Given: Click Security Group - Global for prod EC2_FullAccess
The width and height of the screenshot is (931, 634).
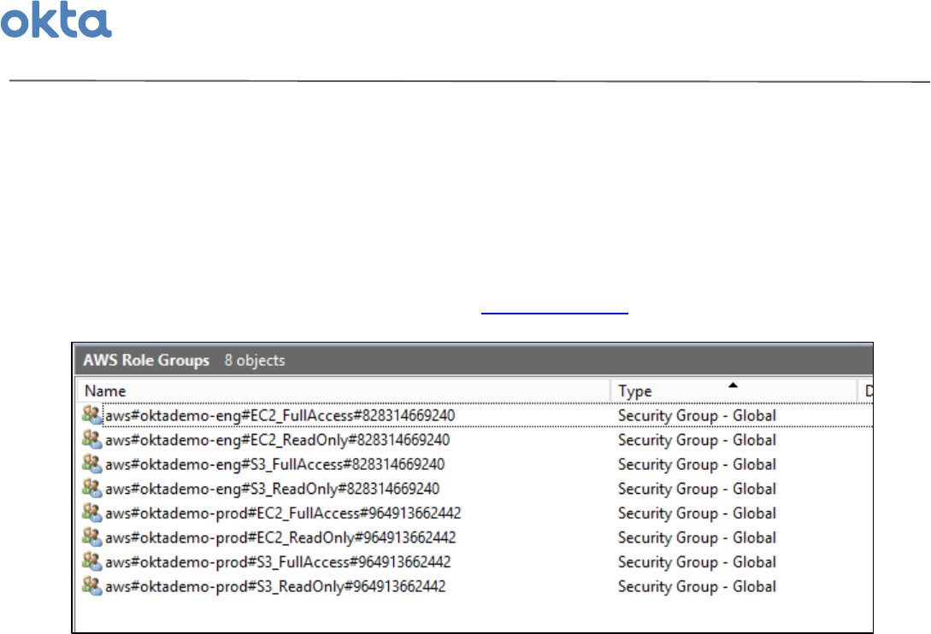Looking at the screenshot, I should click(697, 513).
